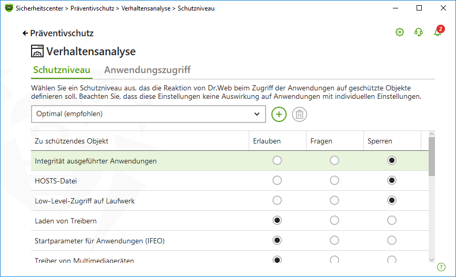Switch to the Schutzniveau tab
This screenshot has width=456, height=277.
62,70
